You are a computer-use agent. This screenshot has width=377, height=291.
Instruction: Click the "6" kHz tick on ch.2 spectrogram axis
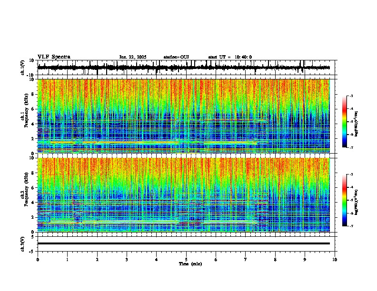[33, 188]
